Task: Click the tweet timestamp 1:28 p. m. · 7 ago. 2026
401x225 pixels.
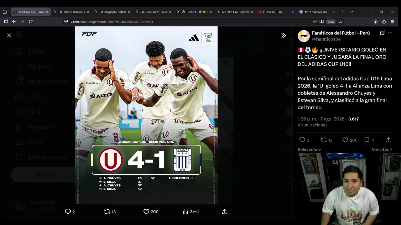Action: tap(321, 119)
